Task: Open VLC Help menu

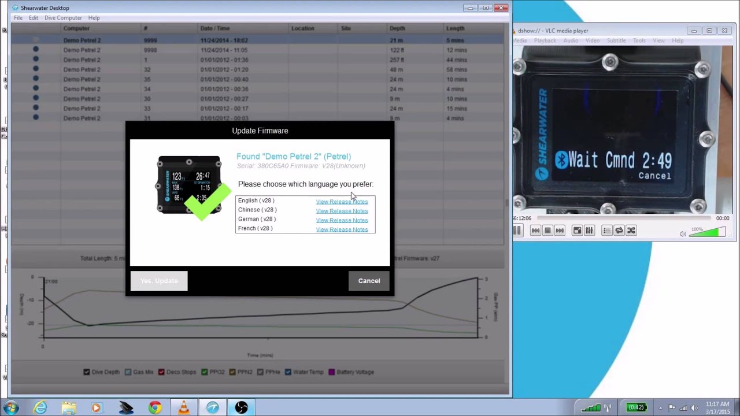Action: tap(678, 40)
